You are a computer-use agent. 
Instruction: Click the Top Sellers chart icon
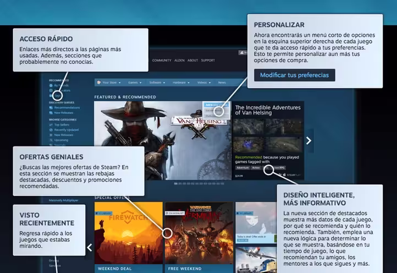(51, 125)
